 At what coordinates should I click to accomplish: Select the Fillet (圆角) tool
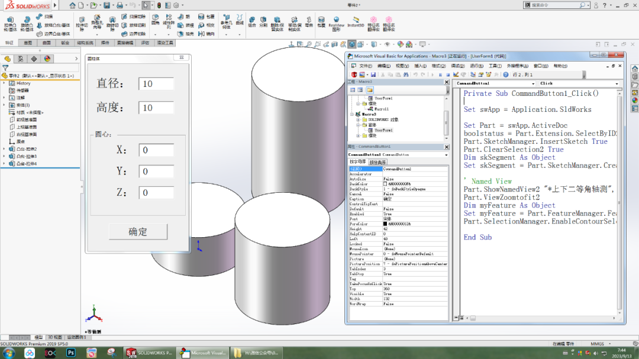click(x=156, y=22)
